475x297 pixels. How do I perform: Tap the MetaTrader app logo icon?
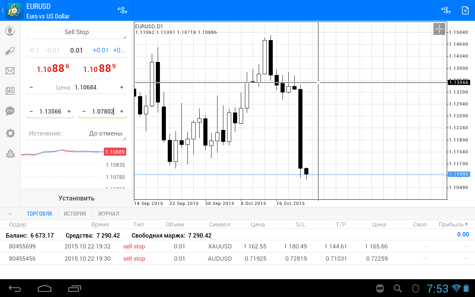pos(14,10)
